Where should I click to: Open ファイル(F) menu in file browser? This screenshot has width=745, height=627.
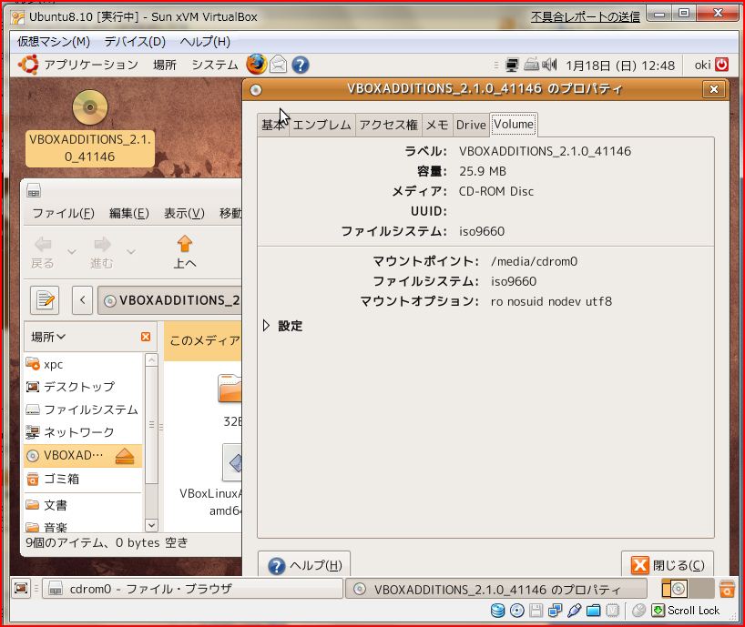(x=63, y=213)
